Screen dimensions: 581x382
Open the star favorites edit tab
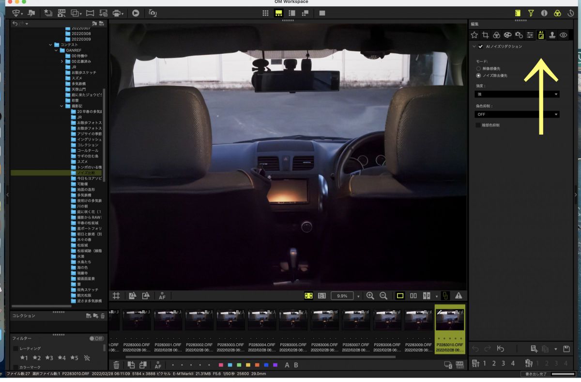474,35
